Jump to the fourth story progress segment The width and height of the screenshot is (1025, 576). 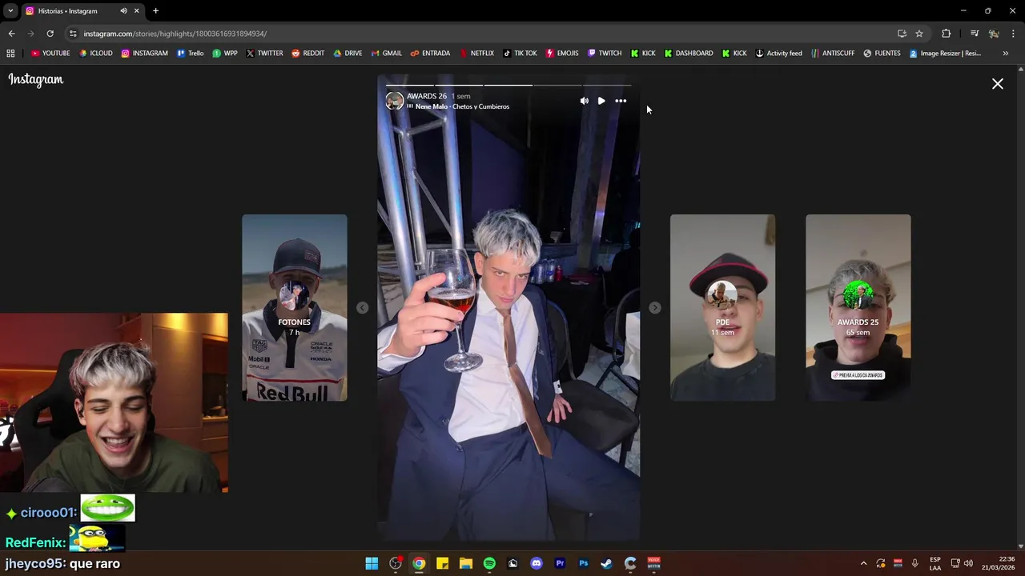pyautogui.click(x=557, y=84)
